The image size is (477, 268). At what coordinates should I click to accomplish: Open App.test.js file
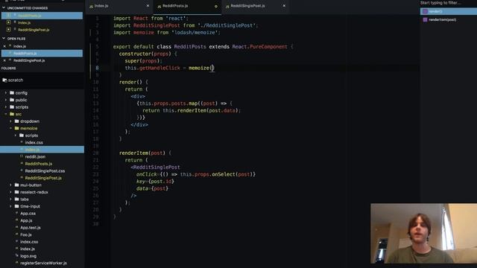[31, 228]
